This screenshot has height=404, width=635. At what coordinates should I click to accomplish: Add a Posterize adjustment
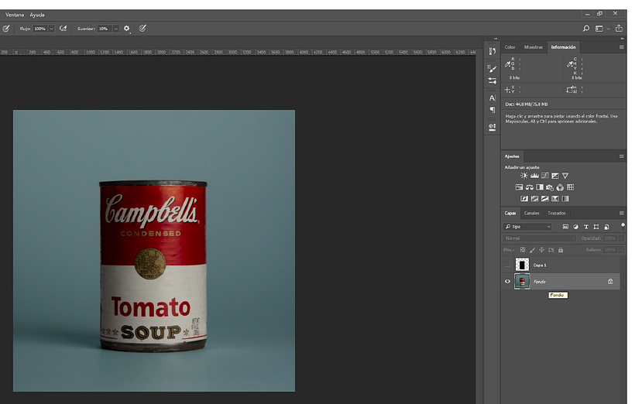pos(534,198)
